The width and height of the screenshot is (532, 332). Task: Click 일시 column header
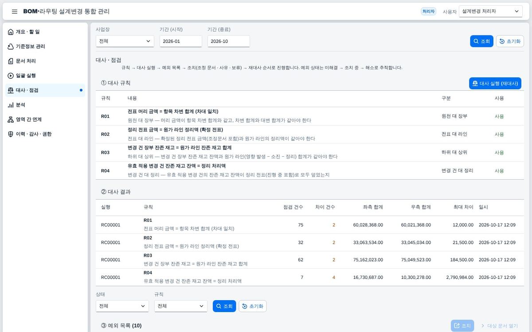[x=483, y=207]
